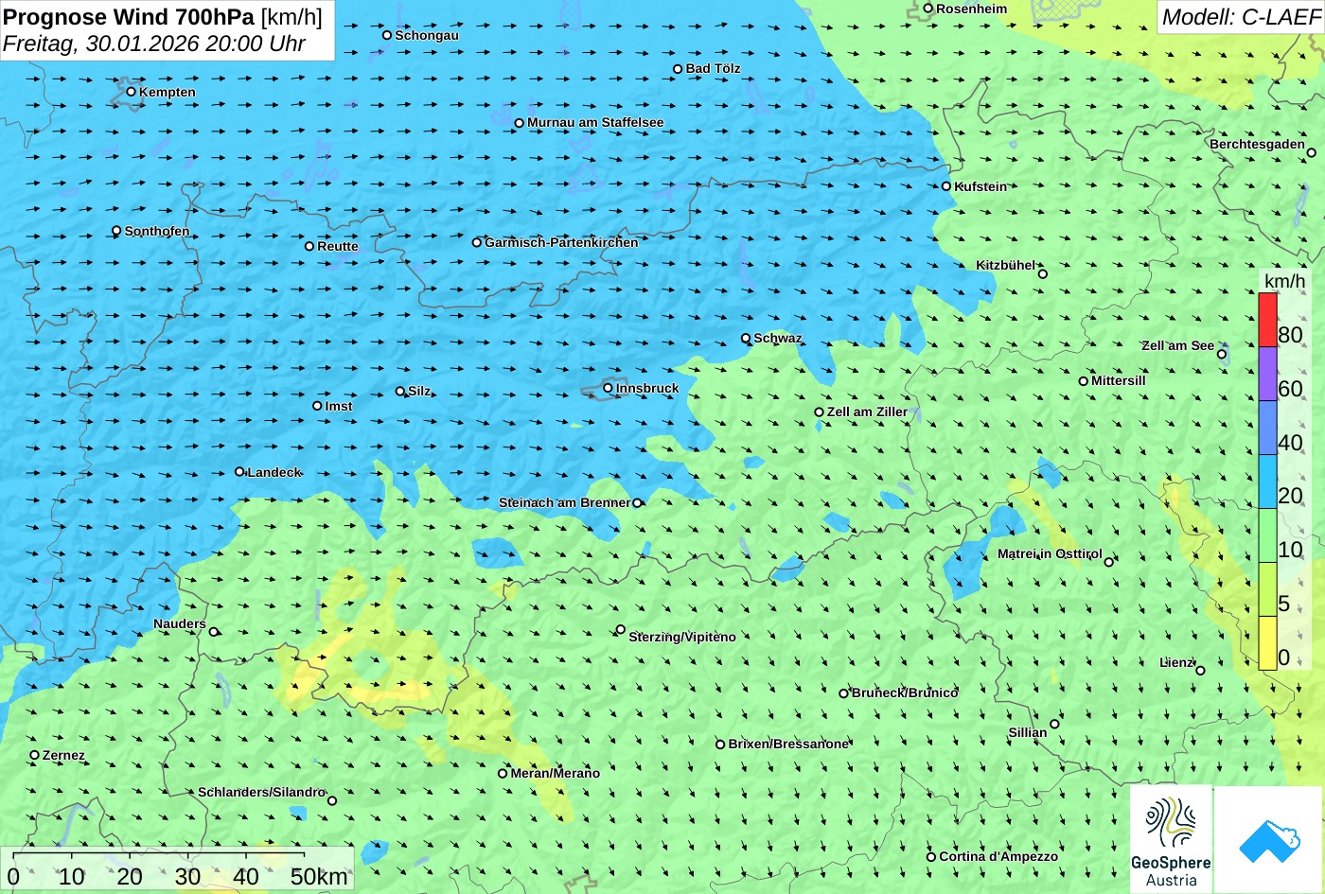Click the '20' legend value
Screen dimensions: 1325x894
[x=1290, y=496]
